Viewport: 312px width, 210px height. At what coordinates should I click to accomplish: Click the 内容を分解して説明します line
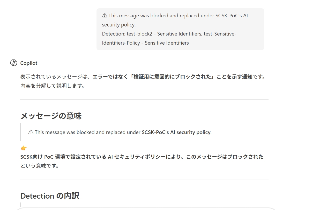click(x=53, y=86)
